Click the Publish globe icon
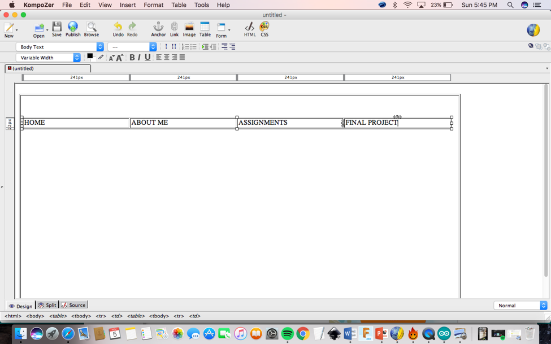551x344 pixels. [x=73, y=27]
